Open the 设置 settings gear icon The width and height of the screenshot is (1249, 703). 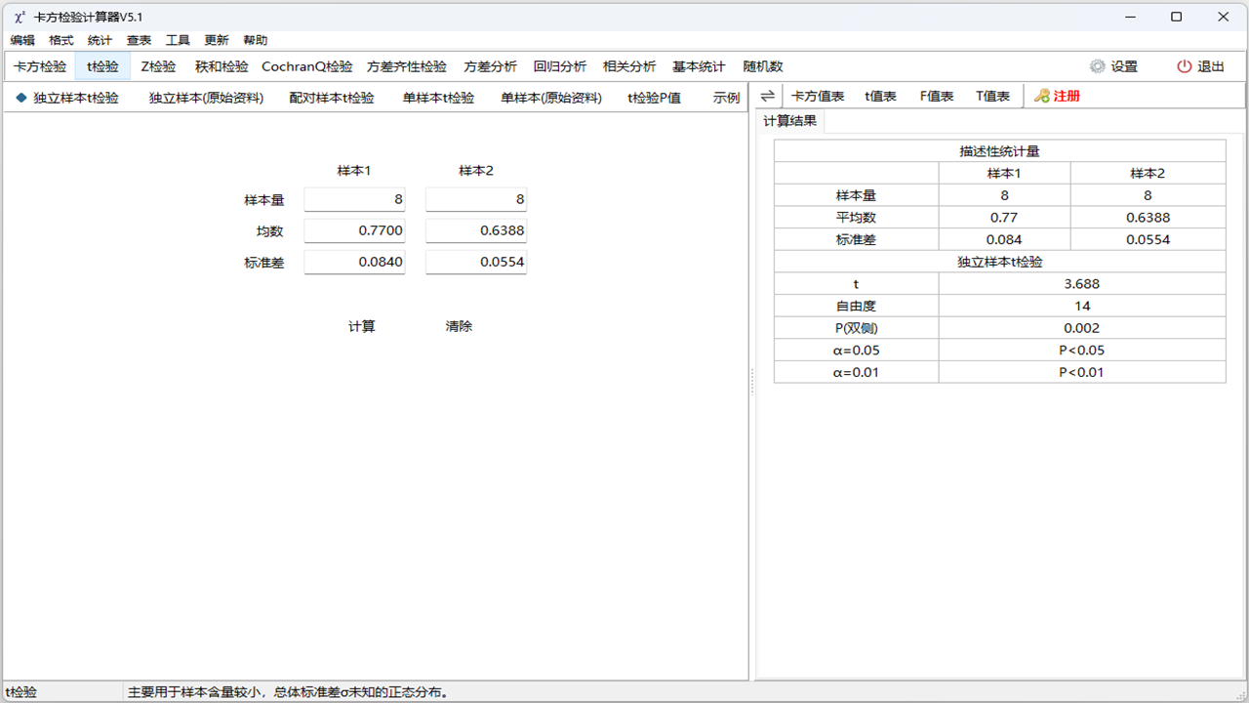(x=1098, y=65)
